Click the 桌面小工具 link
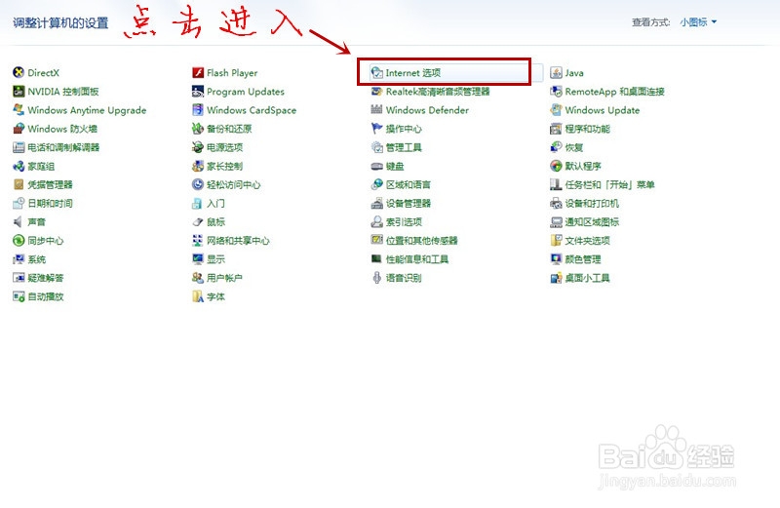Viewport: 780px width, 508px height. click(x=588, y=278)
